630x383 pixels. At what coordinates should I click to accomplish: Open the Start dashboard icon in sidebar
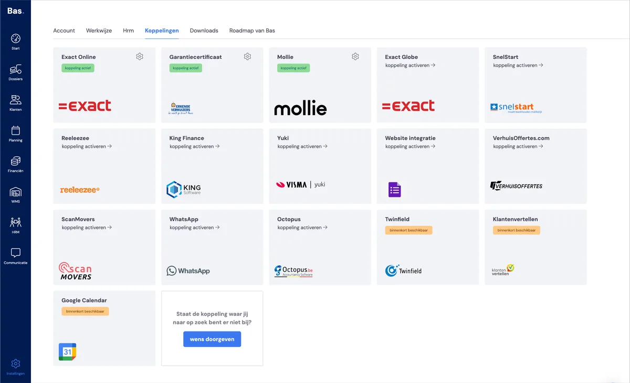15,39
